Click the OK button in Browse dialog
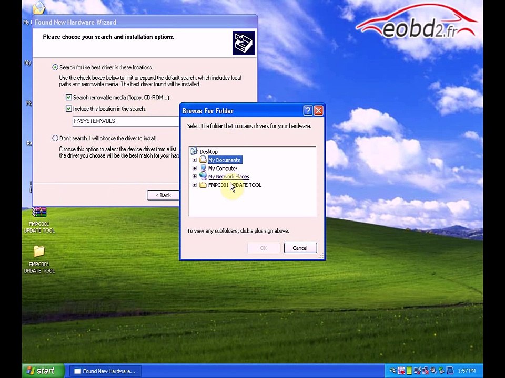This screenshot has height=378, width=505. click(x=264, y=248)
